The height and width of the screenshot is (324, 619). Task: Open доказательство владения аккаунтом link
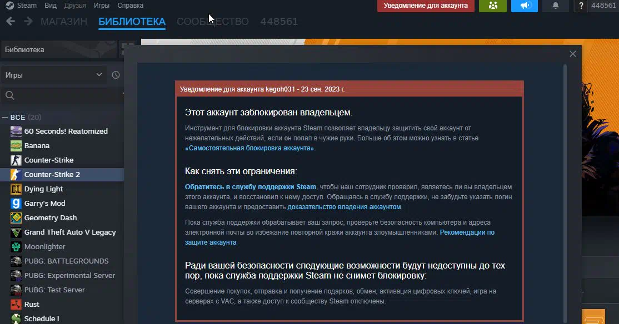coord(344,207)
